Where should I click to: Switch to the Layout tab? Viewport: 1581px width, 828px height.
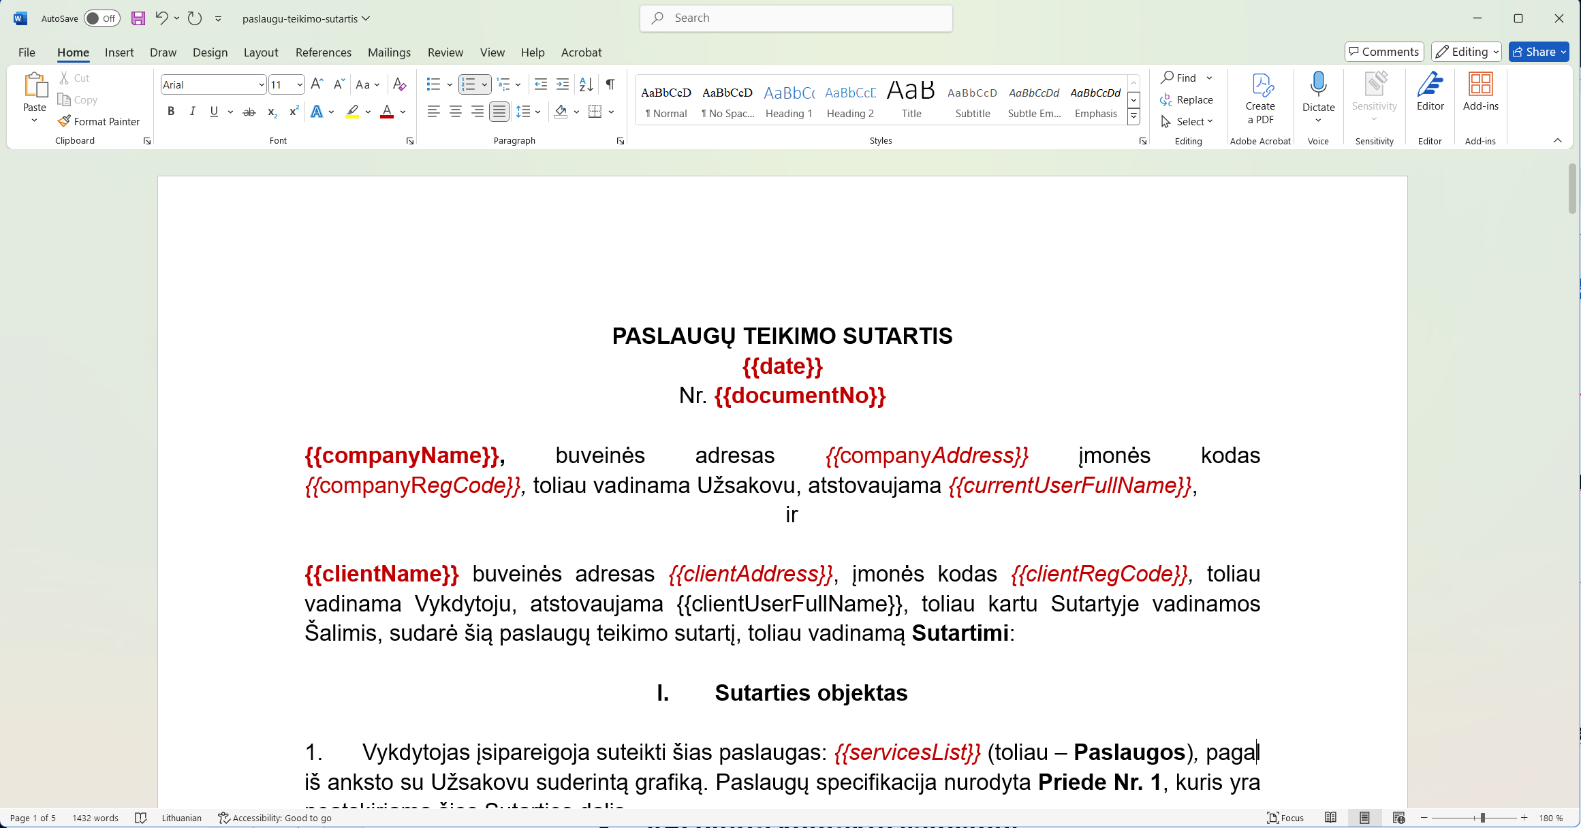point(261,52)
